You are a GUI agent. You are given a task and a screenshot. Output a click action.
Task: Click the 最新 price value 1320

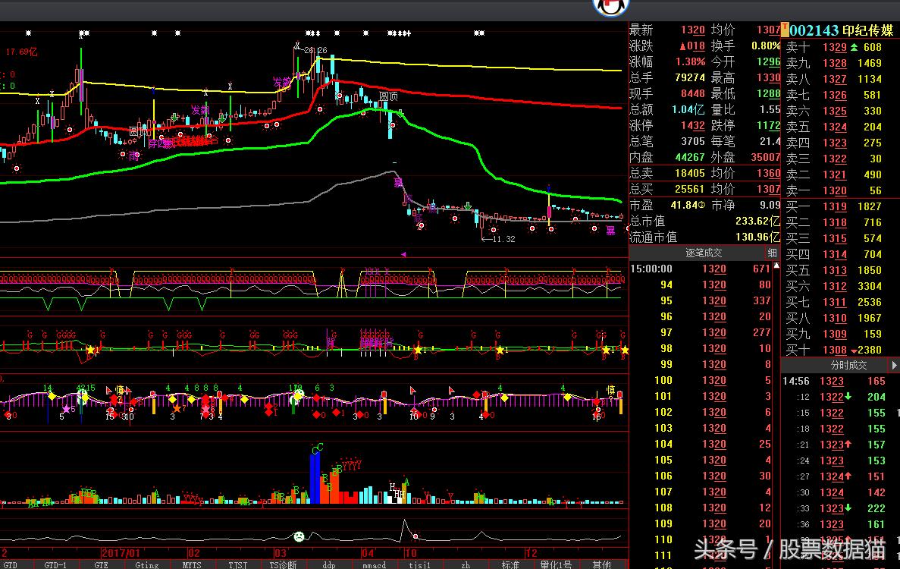click(693, 30)
